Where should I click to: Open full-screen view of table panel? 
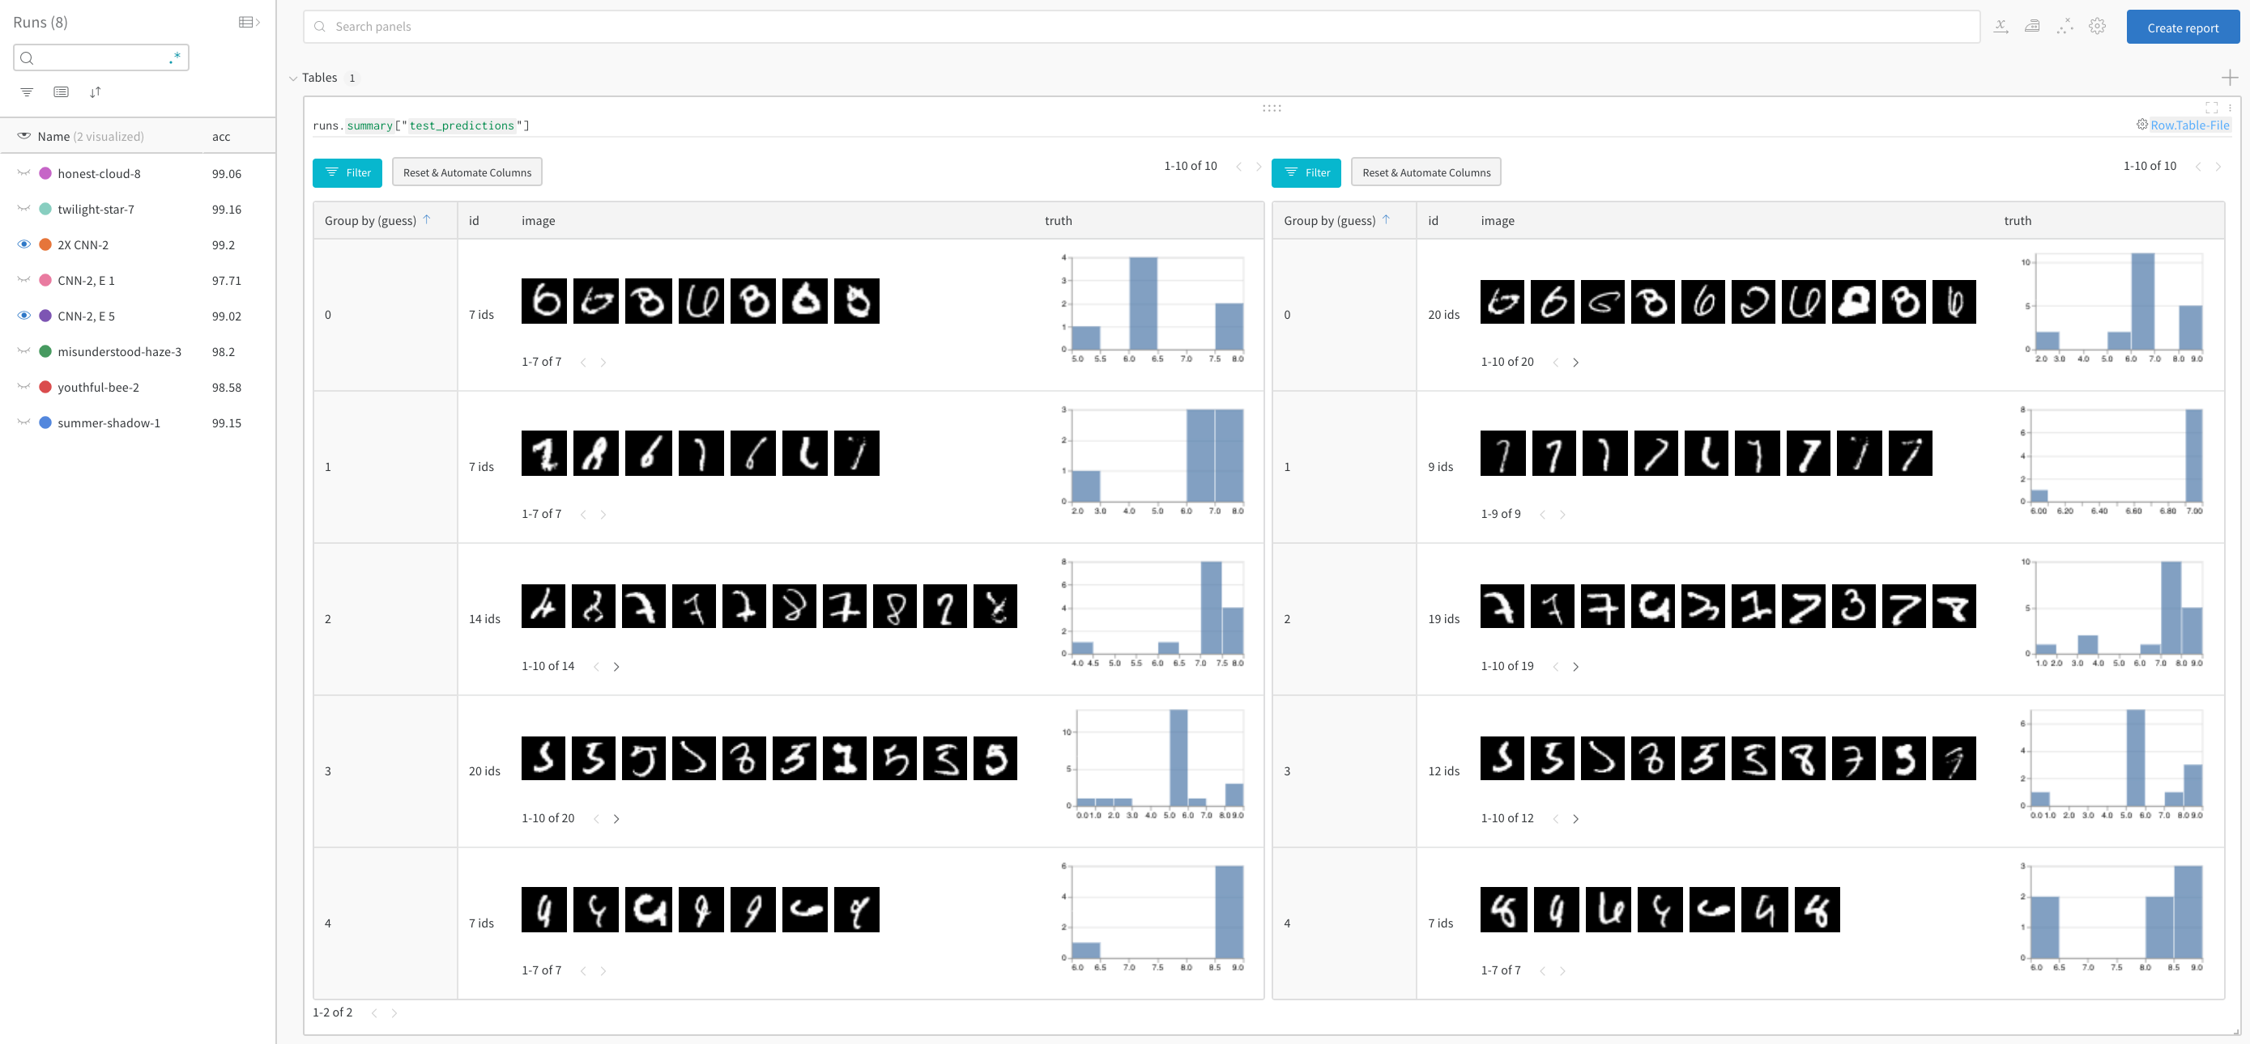[2210, 108]
